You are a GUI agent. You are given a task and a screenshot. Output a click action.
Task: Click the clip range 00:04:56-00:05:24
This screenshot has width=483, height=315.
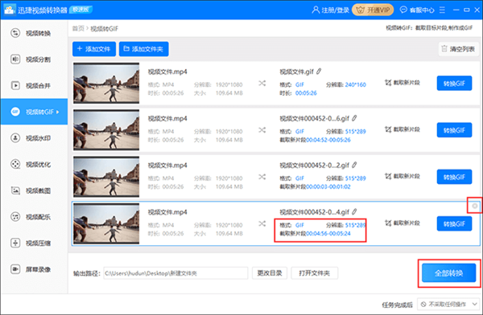328,234
